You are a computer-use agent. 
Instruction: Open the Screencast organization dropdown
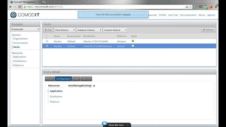pyautogui.click(x=25, y=29)
